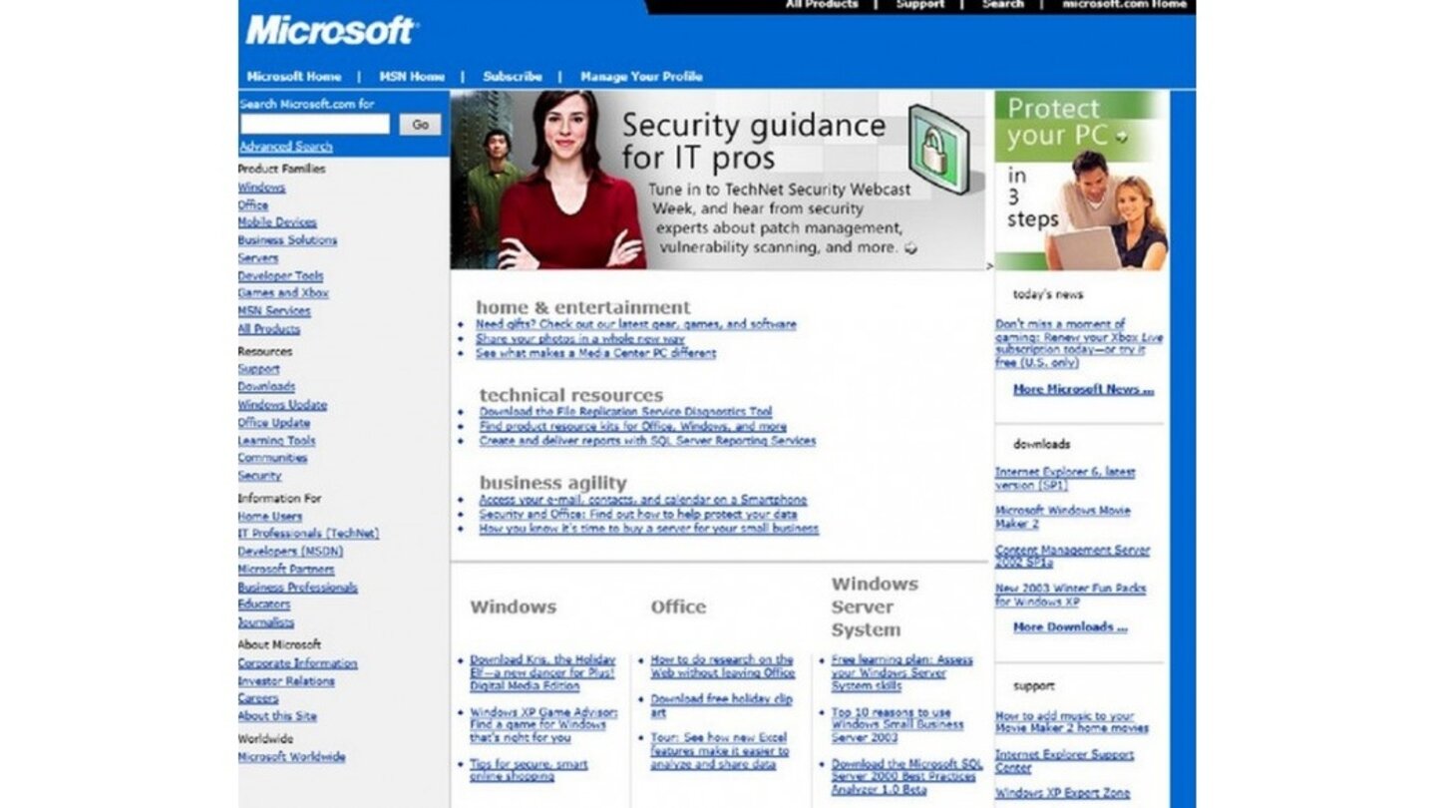Image resolution: width=1436 pixels, height=808 pixels.
Task: Open All Products in the top black bar
Action: [x=822, y=4]
